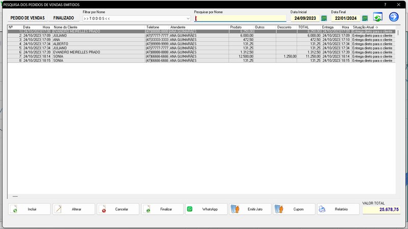Select order row 5 JULIANO
Viewport: 408px width, 229px height.
point(201,48)
